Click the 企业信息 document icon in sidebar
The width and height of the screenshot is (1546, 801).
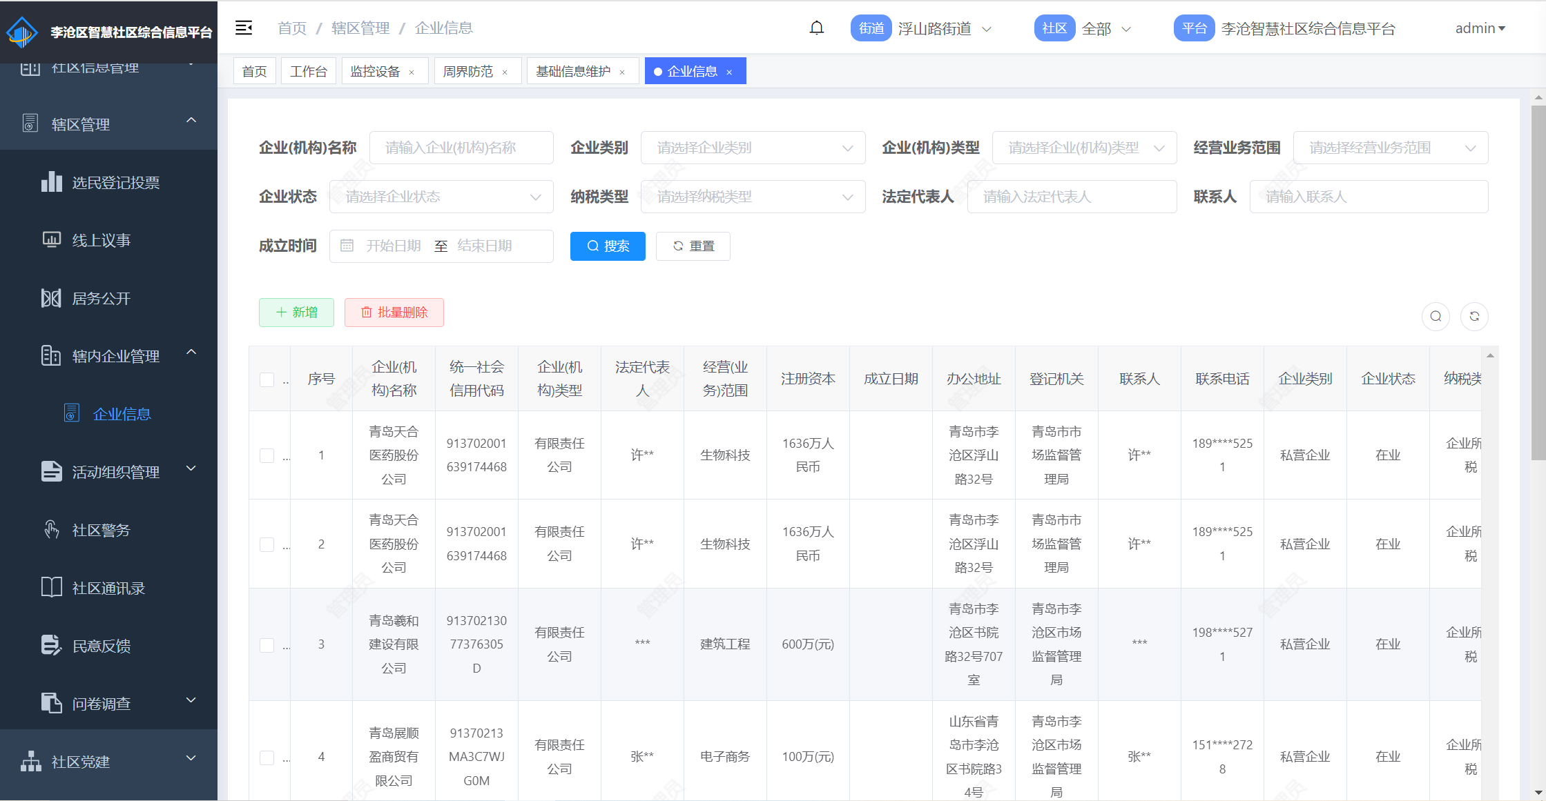(72, 413)
